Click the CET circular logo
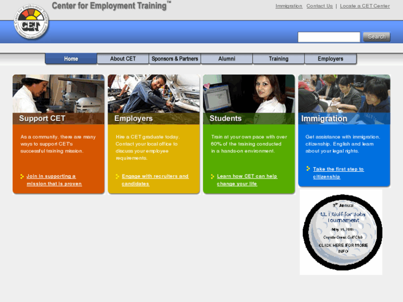The image size is (403, 302). (x=31, y=22)
